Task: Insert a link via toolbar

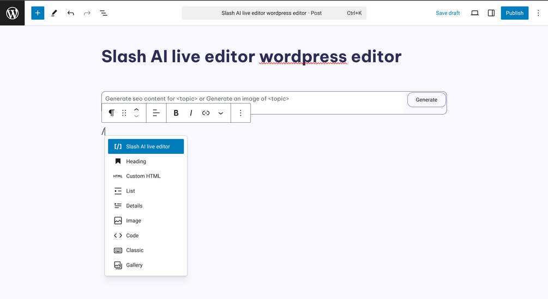Action: coord(206,113)
